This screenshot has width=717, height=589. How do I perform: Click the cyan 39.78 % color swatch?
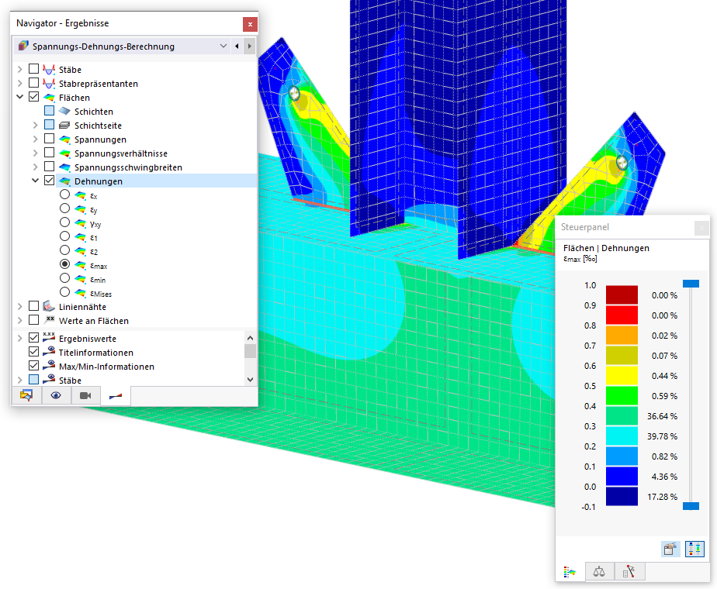[x=622, y=436]
